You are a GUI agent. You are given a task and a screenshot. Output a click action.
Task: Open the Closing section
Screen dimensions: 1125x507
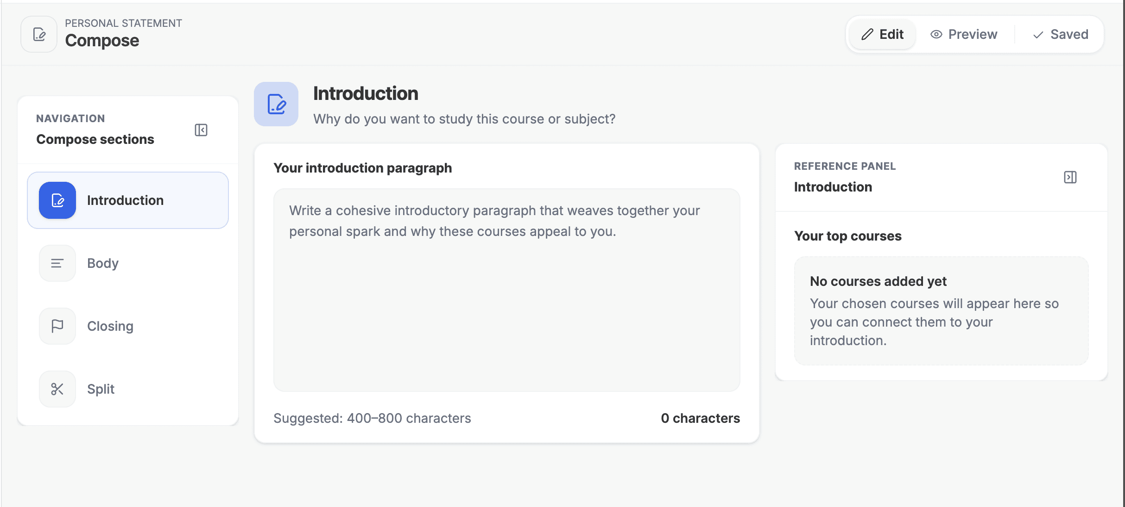(110, 326)
